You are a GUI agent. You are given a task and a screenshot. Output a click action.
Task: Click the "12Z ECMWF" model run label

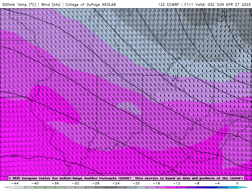pos(169,4)
